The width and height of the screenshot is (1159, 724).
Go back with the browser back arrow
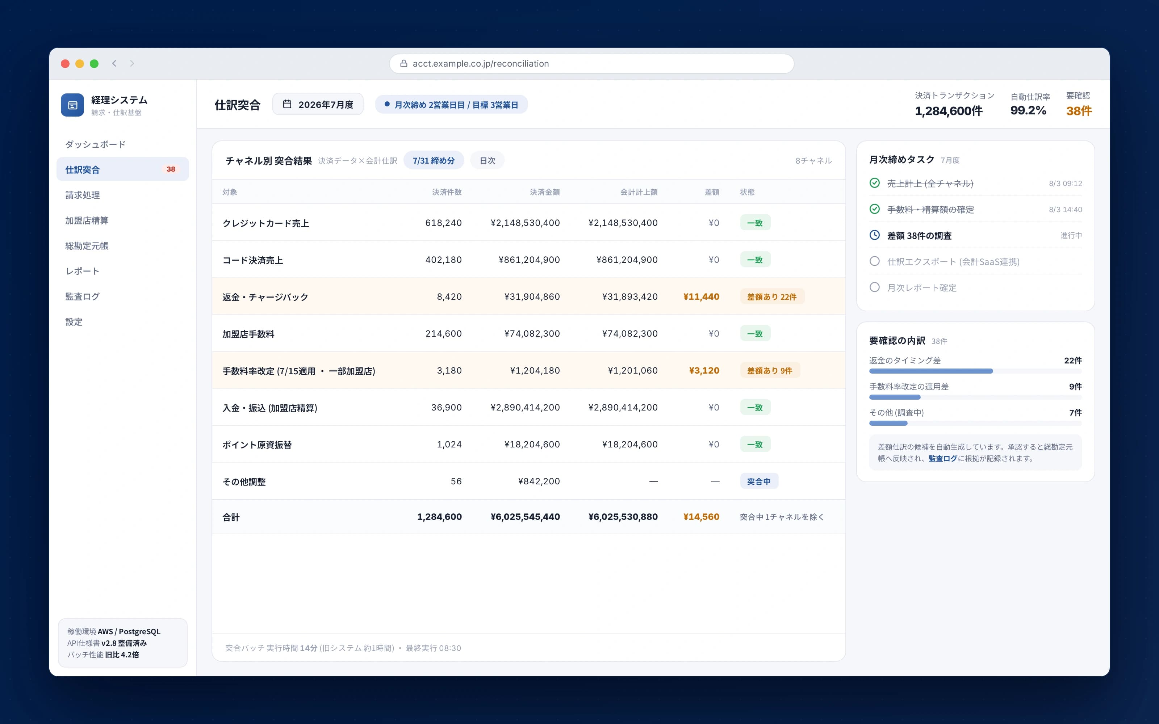[x=114, y=63]
